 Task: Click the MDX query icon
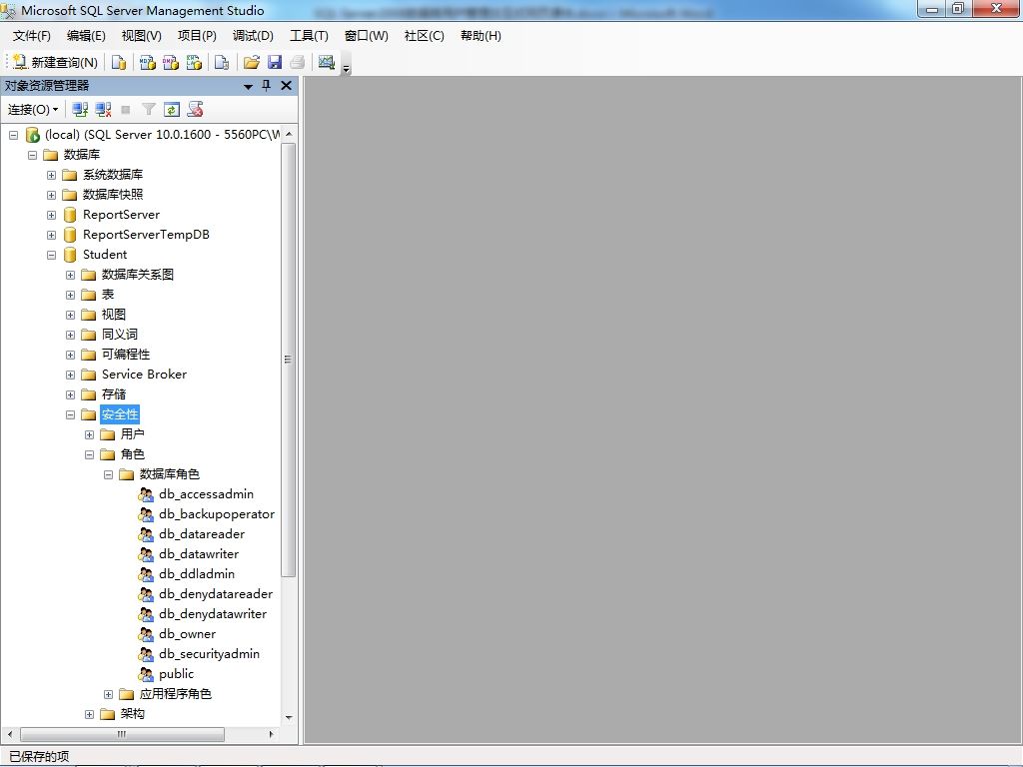[148, 62]
